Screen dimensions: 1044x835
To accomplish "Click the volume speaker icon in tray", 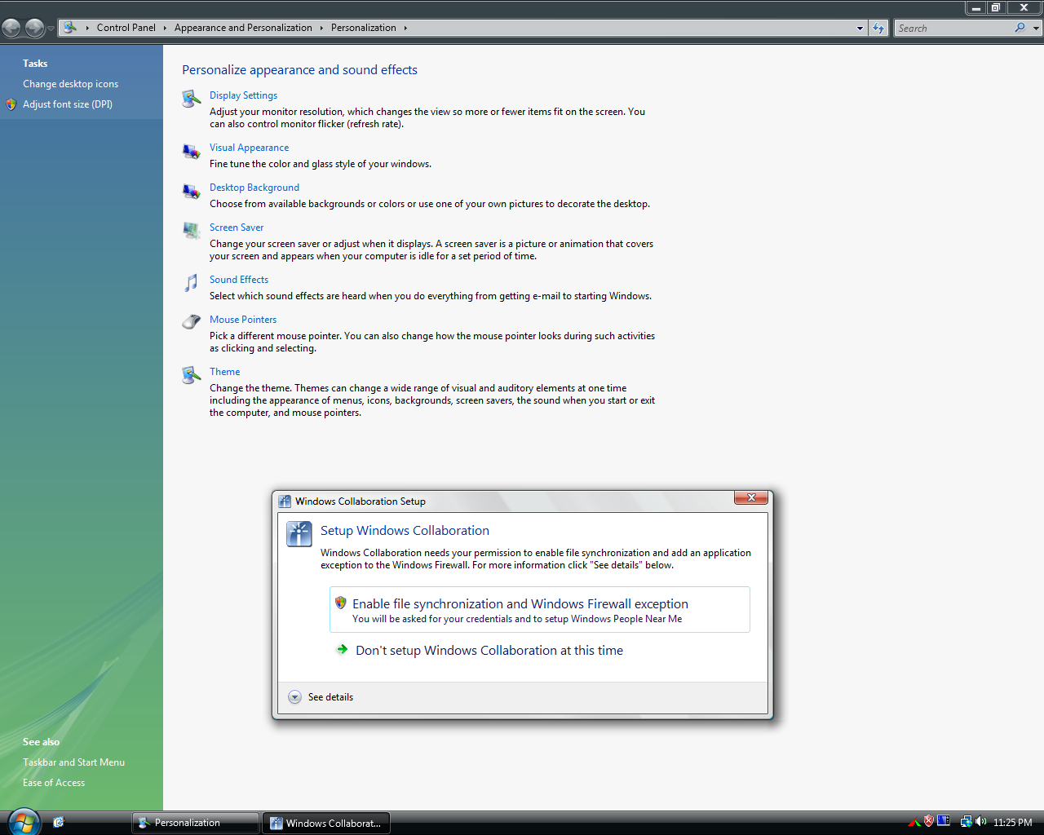I will [981, 822].
